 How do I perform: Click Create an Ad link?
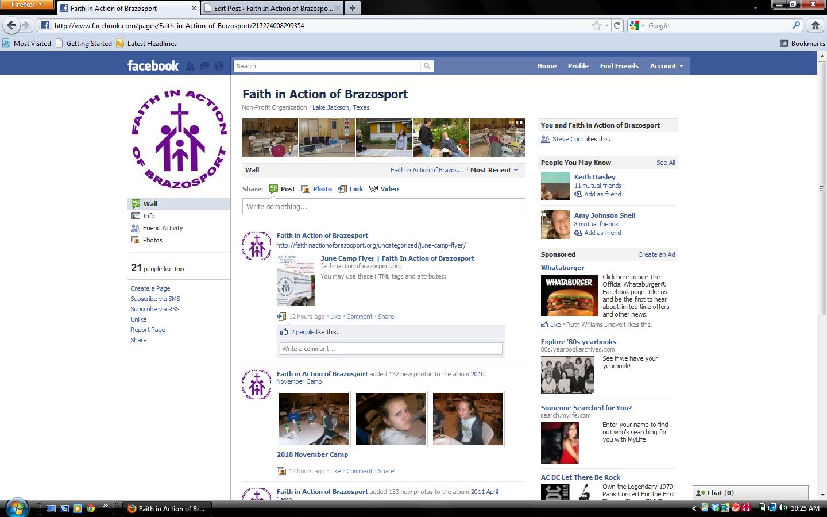click(656, 254)
